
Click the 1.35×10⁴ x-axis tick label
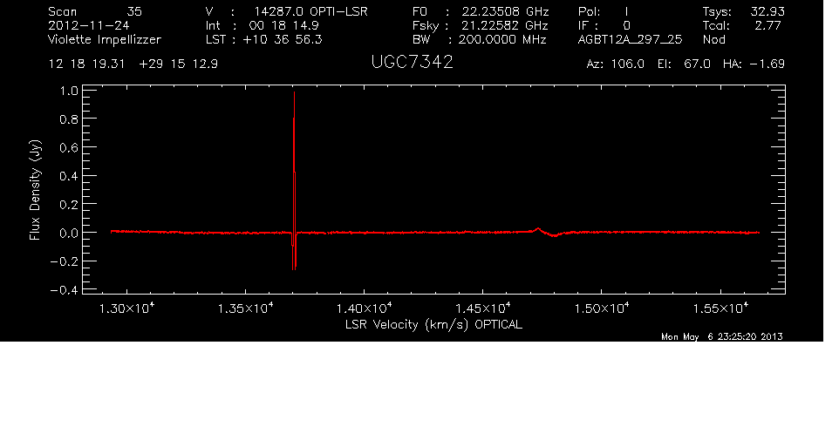point(246,308)
